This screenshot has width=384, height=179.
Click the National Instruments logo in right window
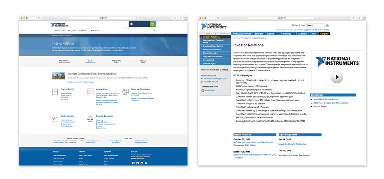click(213, 26)
